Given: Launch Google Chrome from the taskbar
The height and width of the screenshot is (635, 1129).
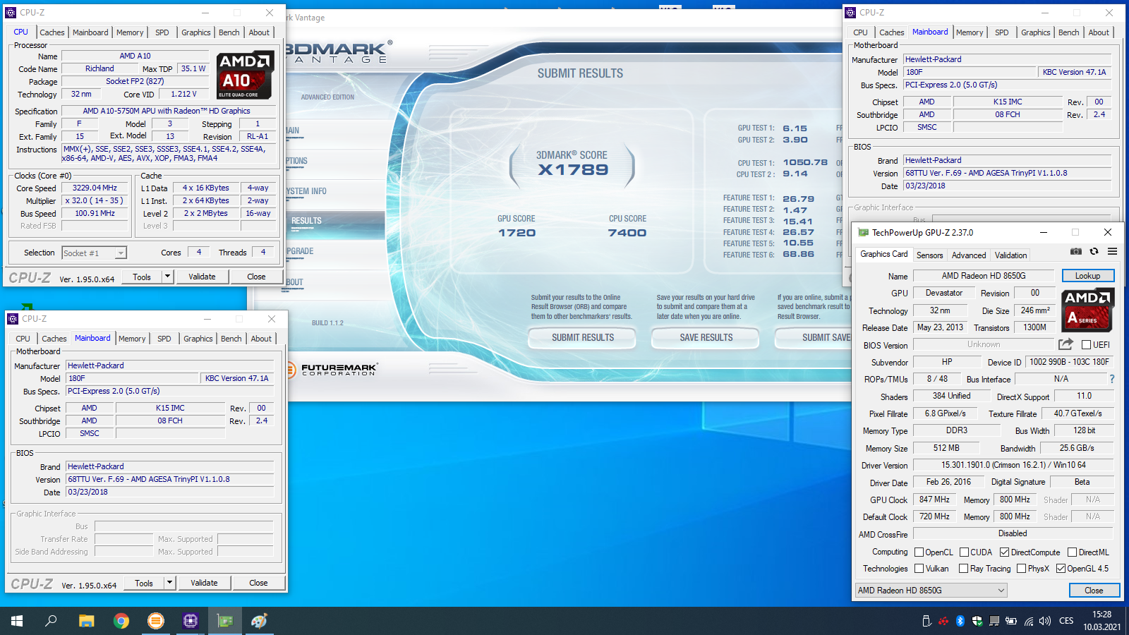Looking at the screenshot, I should coord(121,621).
